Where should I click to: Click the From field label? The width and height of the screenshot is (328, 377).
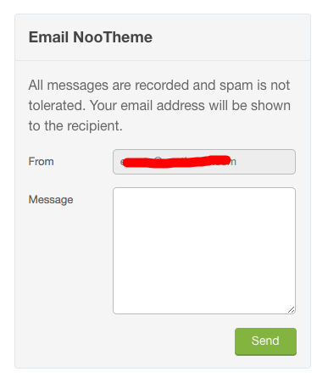42,162
